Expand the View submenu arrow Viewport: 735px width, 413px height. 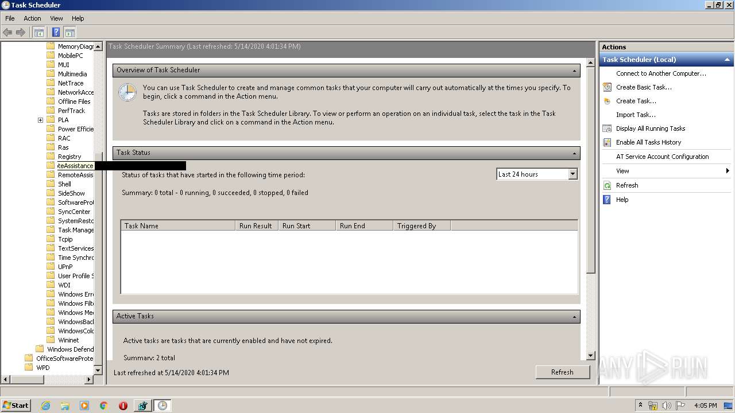pyautogui.click(x=728, y=171)
